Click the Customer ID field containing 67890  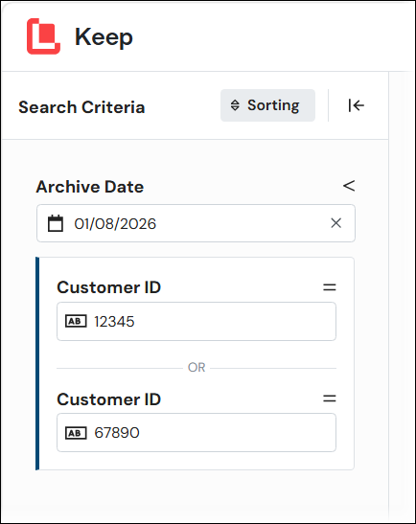[196, 432]
